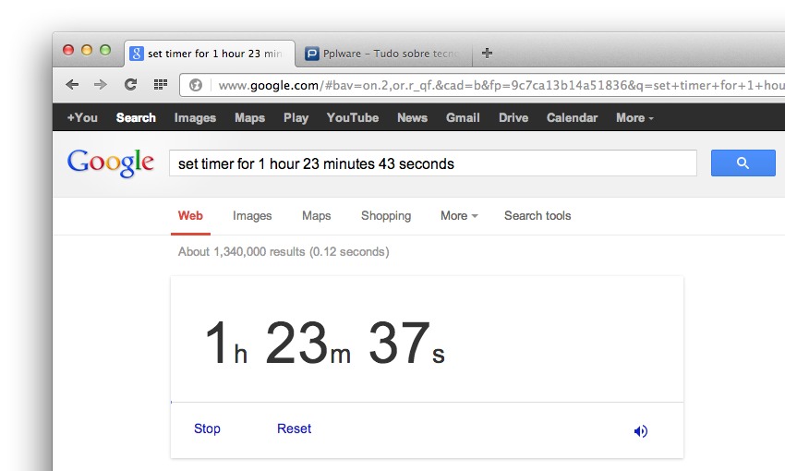Stop the running timer
The width and height of the screenshot is (785, 471).
point(207,429)
